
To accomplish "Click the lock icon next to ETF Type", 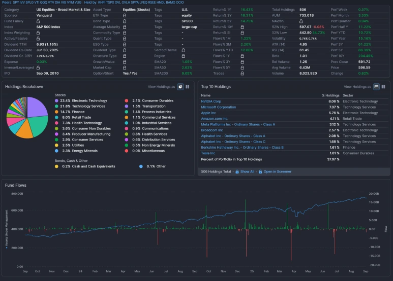I will click(x=125, y=16).
